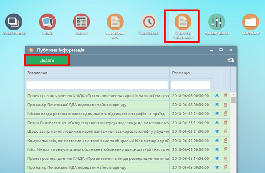Open the Новини section icon
This screenshot has width=265, height=173.
click(81, 22)
